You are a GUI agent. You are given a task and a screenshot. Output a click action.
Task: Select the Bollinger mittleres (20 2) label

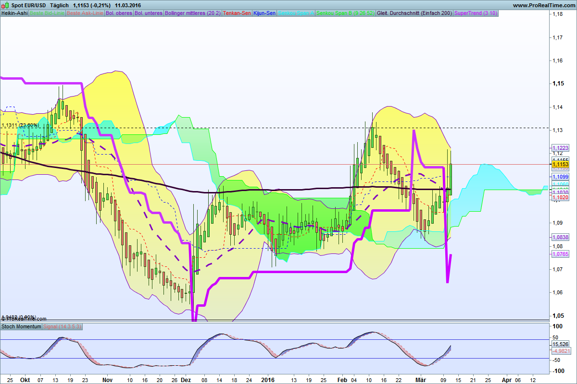click(x=193, y=13)
